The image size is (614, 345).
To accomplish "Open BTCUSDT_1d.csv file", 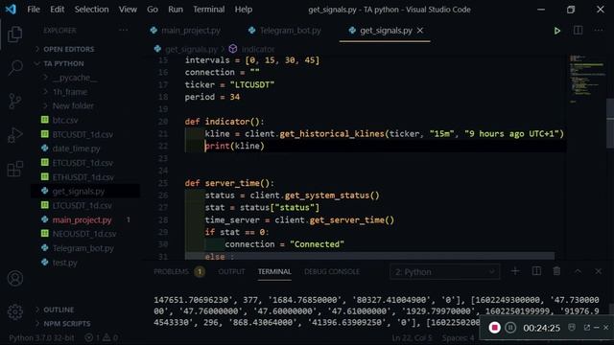I will point(83,134).
